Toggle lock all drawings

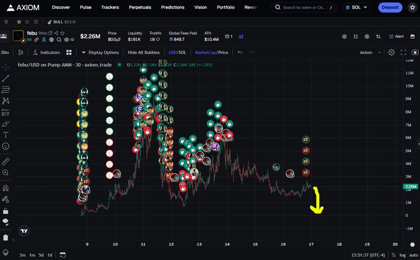pyautogui.click(x=6, y=211)
